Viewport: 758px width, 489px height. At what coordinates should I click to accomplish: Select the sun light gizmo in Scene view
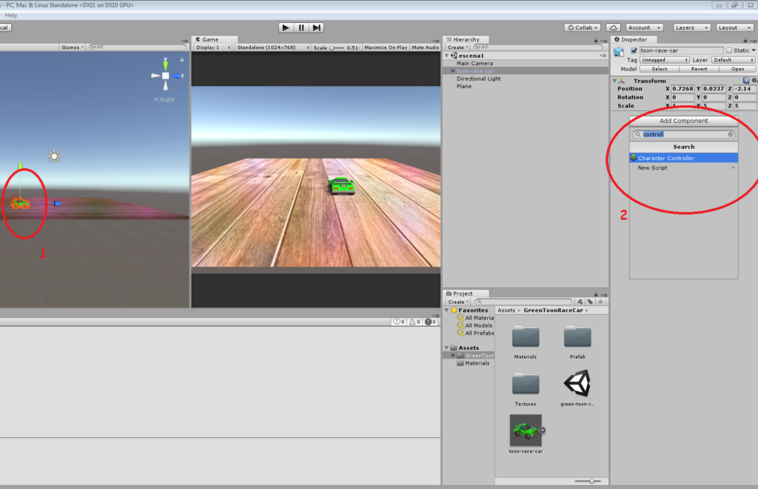pos(54,156)
